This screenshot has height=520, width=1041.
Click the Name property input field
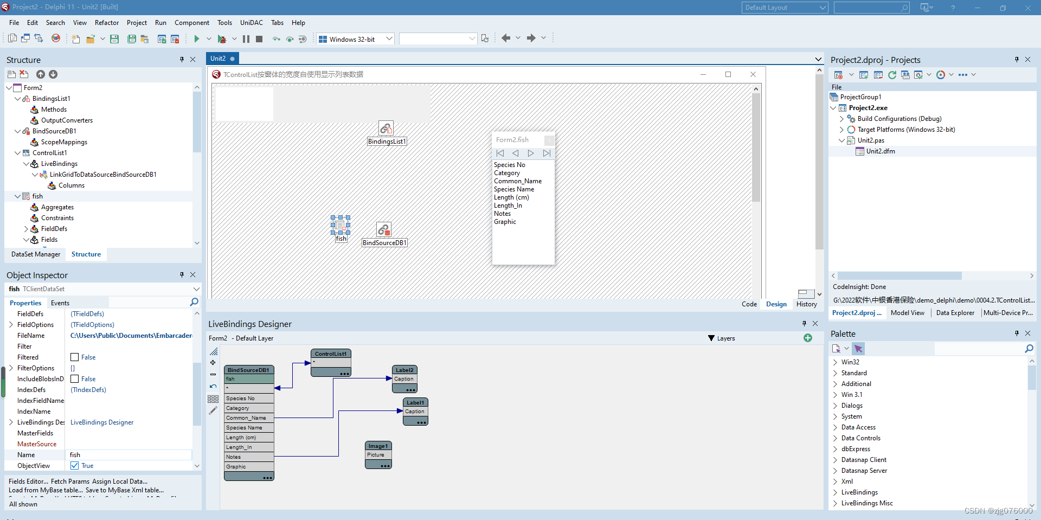tap(129, 455)
